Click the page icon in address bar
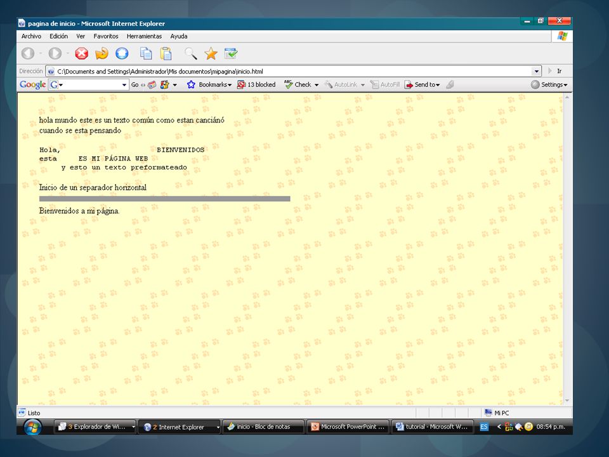 (x=51, y=71)
